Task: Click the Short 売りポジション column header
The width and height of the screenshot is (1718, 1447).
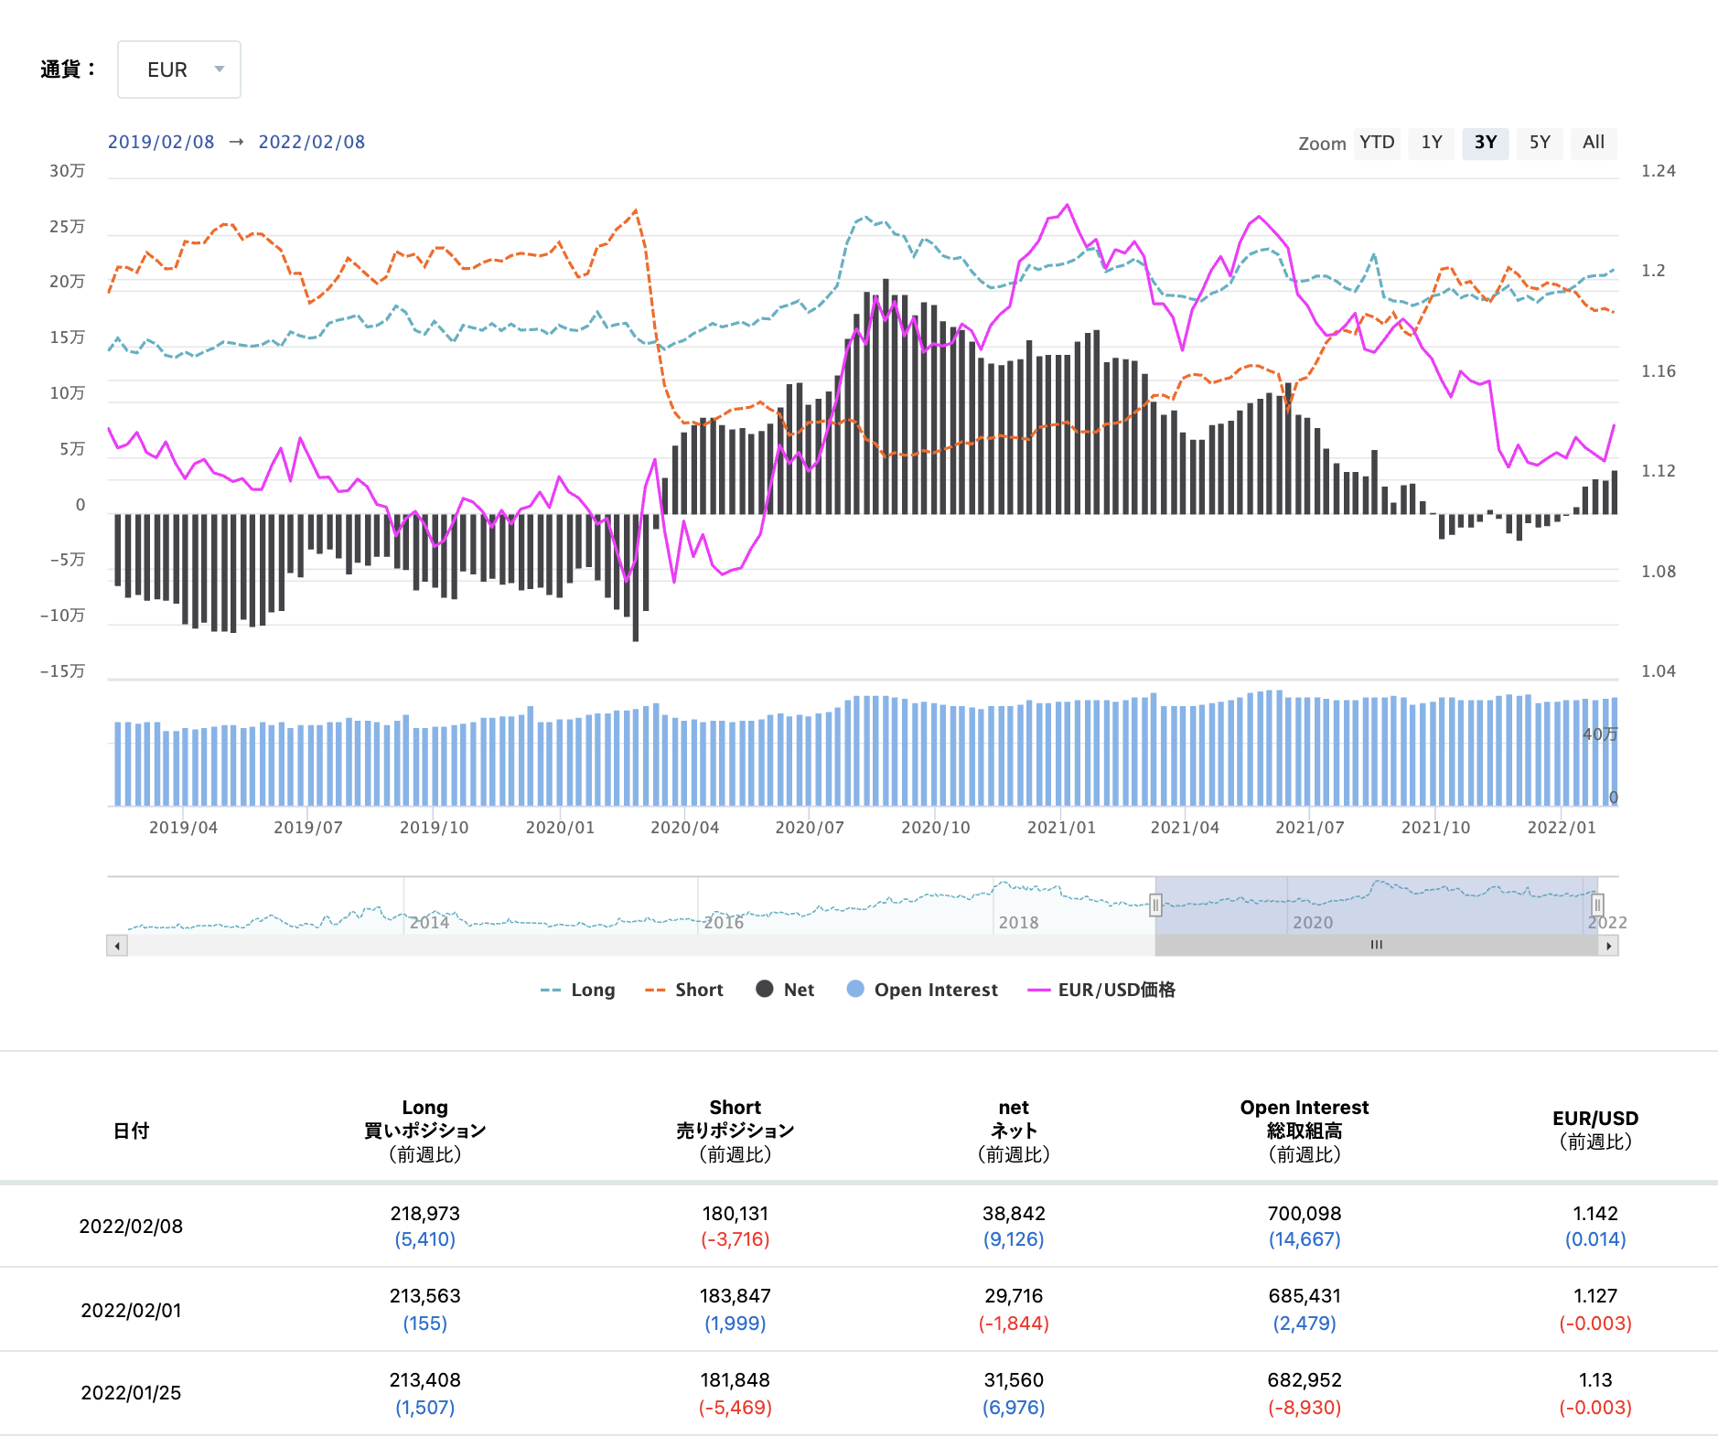Action: coord(735,1131)
